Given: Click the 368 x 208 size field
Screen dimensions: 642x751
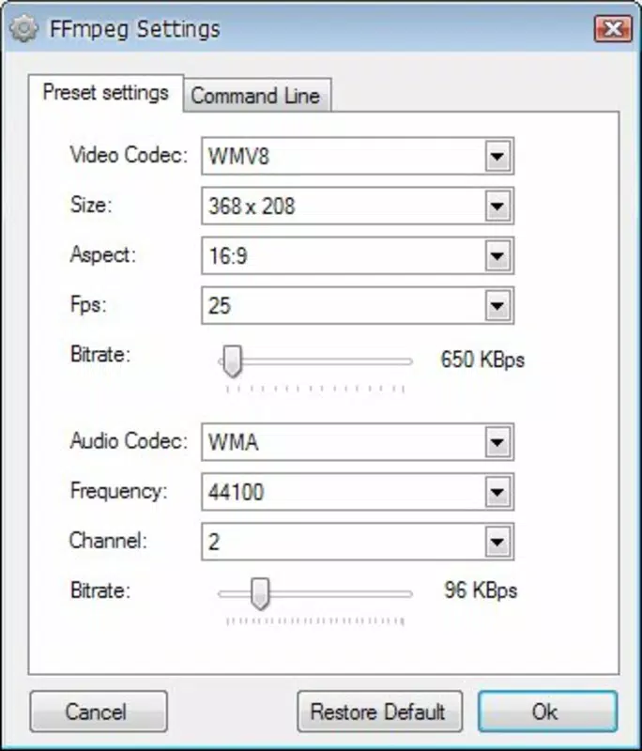Looking at the screenshot, I should pos(358,206).
